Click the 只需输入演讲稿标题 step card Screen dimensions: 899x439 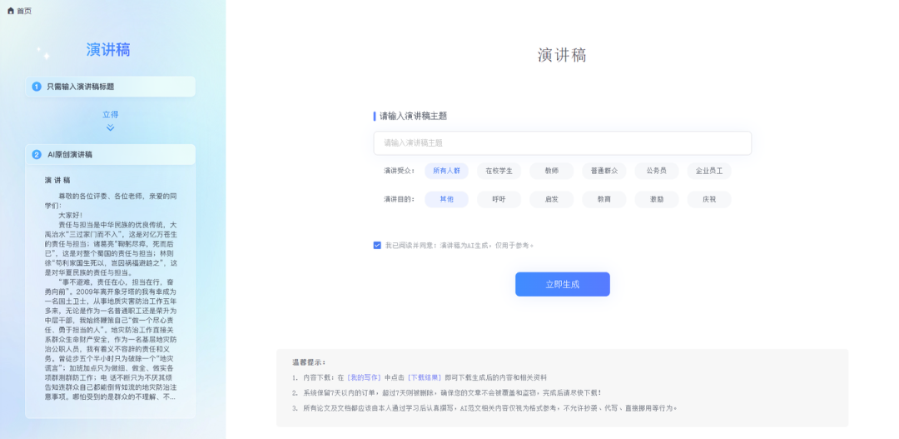(110, 87)
